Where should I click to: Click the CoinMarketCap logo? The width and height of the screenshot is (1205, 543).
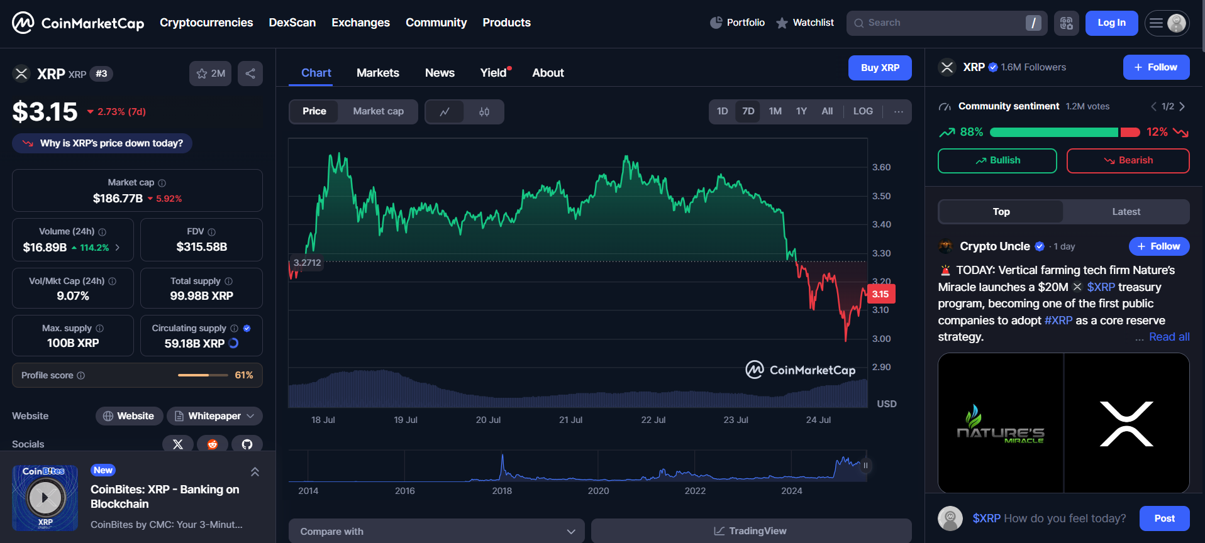tap(78, 23)
